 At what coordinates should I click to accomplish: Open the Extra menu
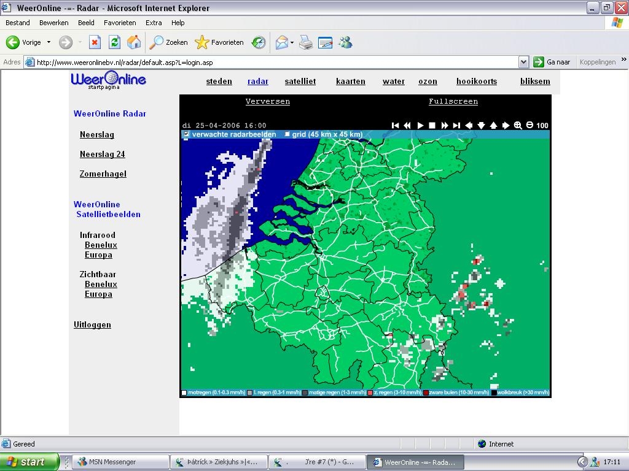click(154, 23)
